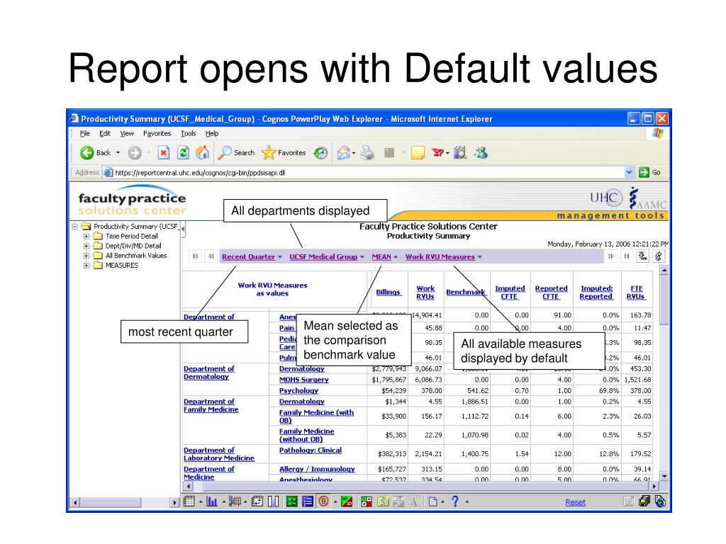The height and width of the screenshot is (544, 726).
Task: Click the first dimension-line navigation arrow
Action: [x=196, y=256]
